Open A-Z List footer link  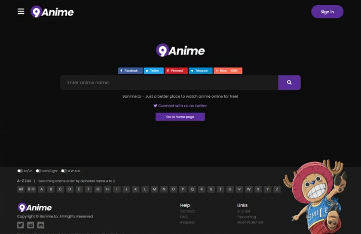pos(244,211)
